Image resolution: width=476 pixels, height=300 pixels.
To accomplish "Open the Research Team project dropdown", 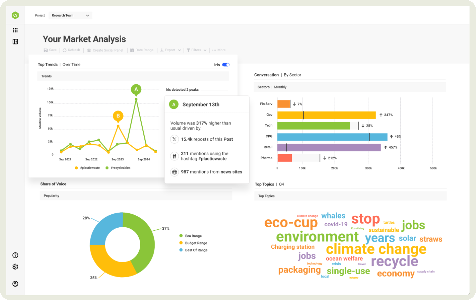I will click(x=70, y=15).
